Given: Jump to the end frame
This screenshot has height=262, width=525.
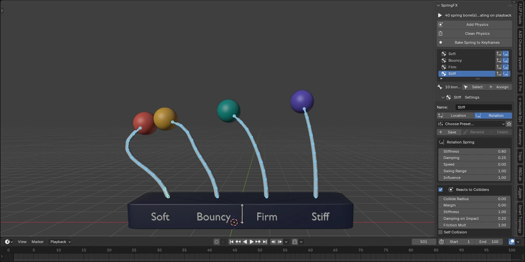Looking at the screenshot, I should click(x=265, y=242).
